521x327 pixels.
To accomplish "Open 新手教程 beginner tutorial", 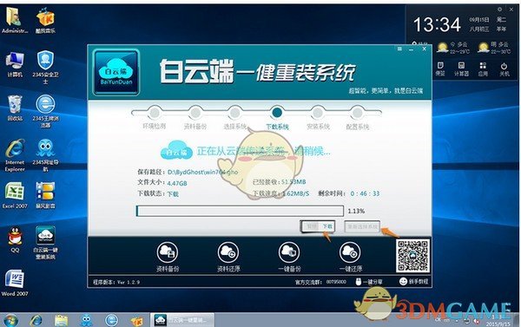I will (x=413, y=282).
